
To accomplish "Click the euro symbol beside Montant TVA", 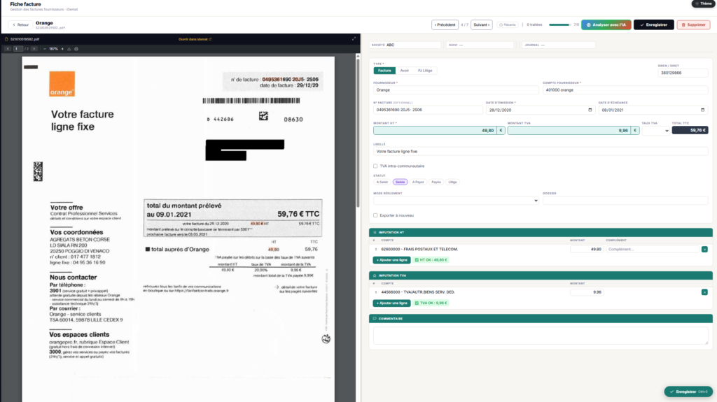I will (x=634, y=131).
